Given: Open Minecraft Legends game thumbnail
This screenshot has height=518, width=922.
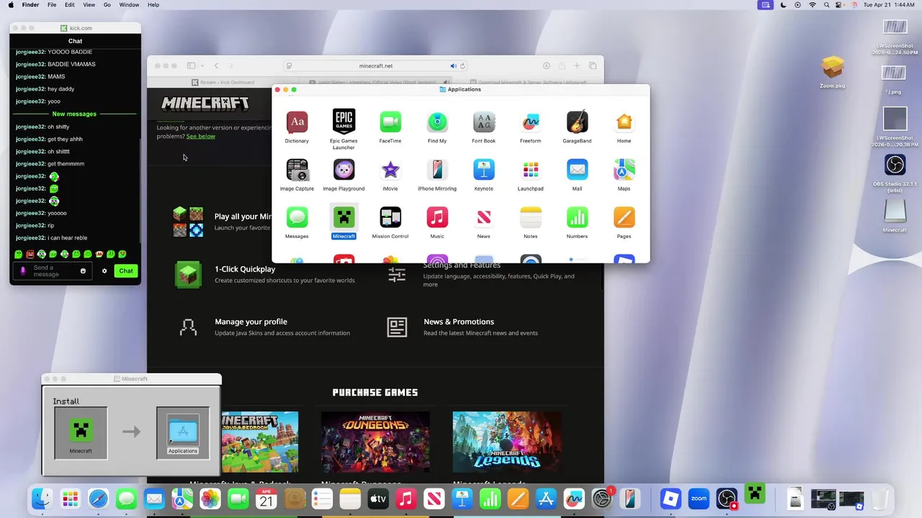Looking at the screenshot, I should coord(507,442).
